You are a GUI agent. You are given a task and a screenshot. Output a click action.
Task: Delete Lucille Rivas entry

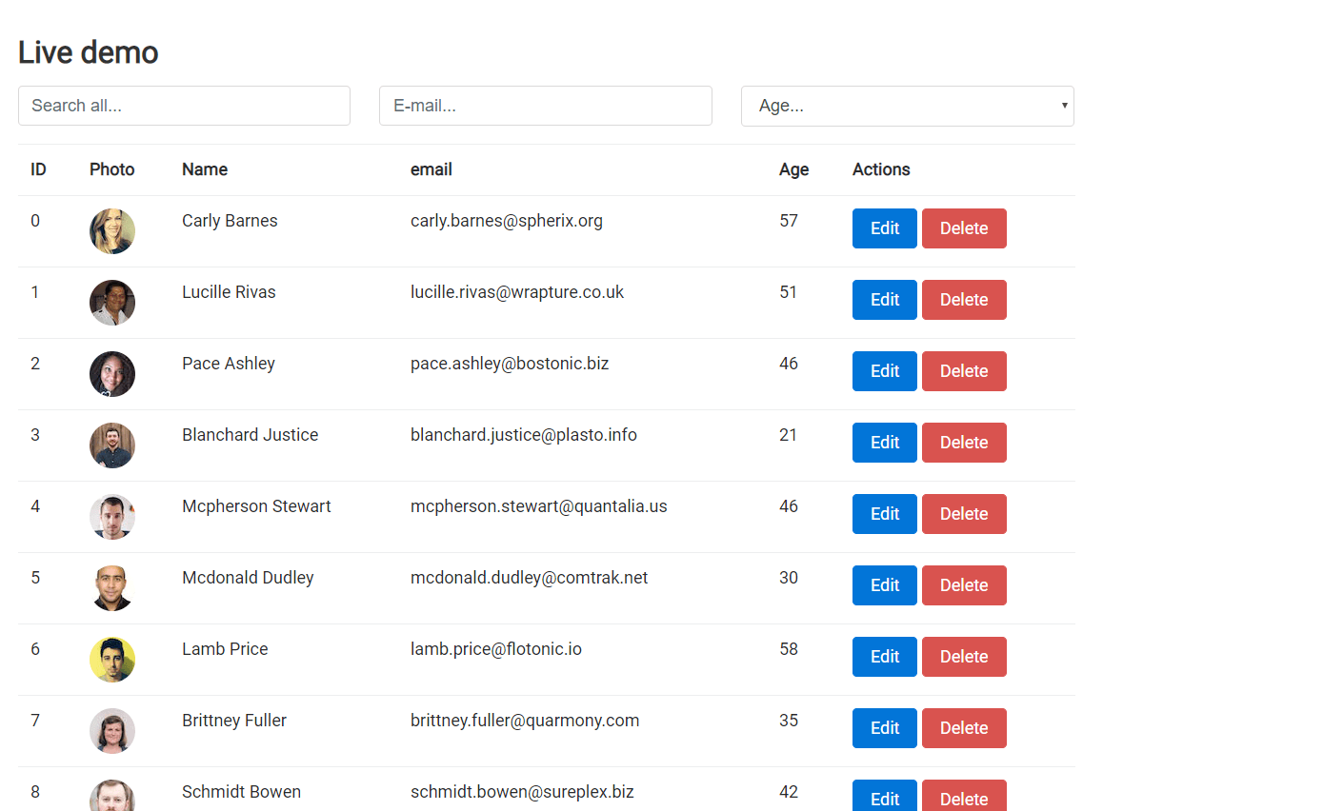964,300
